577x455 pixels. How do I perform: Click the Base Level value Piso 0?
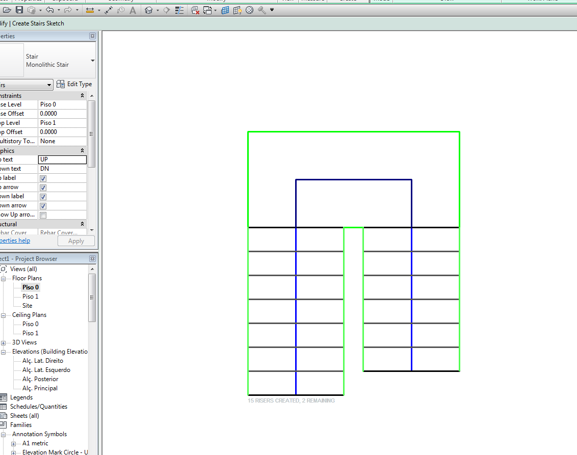coord(63,104)
